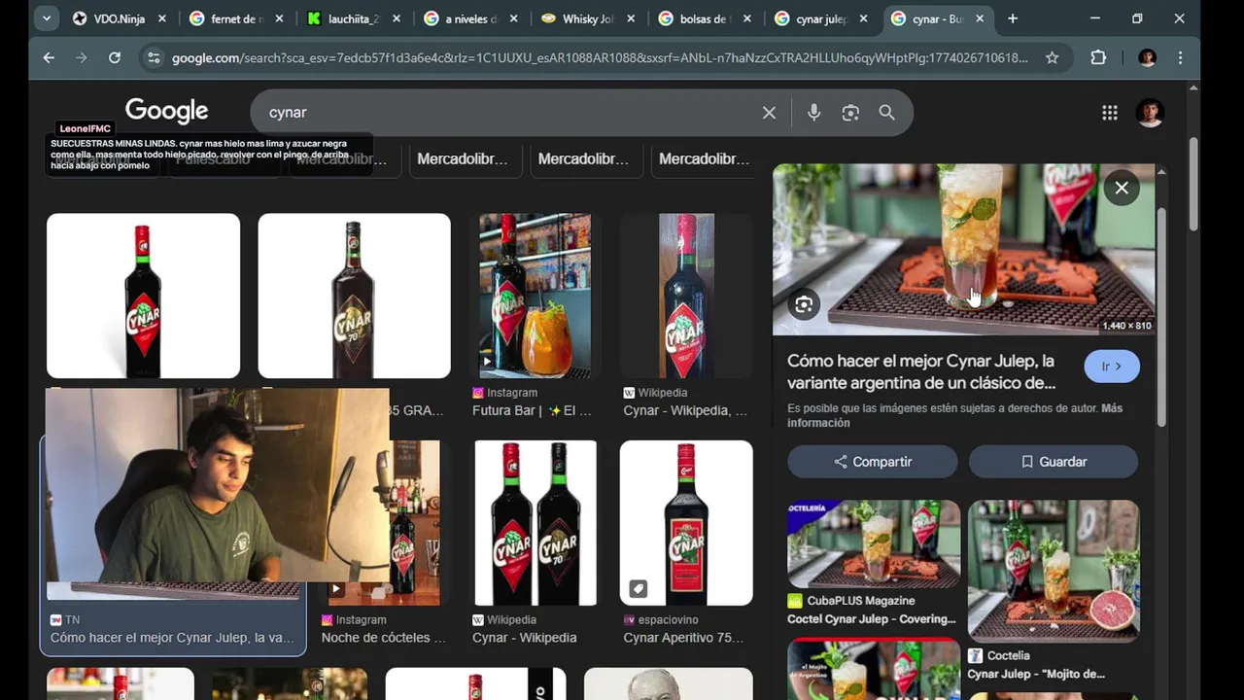Switch to the bolsas de tab
The width and height of the screenshot is (1244, 700).
click(x=706, y=18)
